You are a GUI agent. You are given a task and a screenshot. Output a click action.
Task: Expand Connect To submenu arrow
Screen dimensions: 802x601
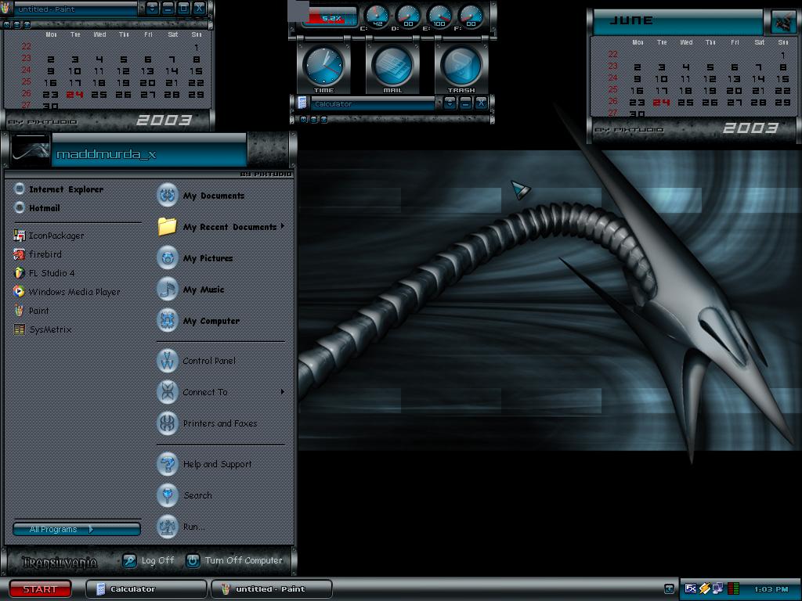pos(282,392)
